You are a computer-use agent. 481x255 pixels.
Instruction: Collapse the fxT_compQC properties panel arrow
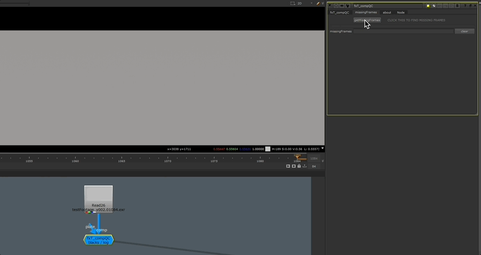click(x=330, y=6)
